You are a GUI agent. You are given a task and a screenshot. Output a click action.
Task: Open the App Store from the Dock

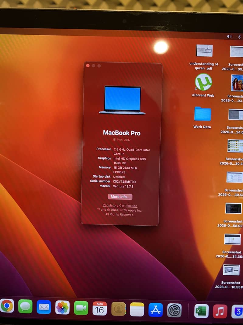(x=156, y=310)
